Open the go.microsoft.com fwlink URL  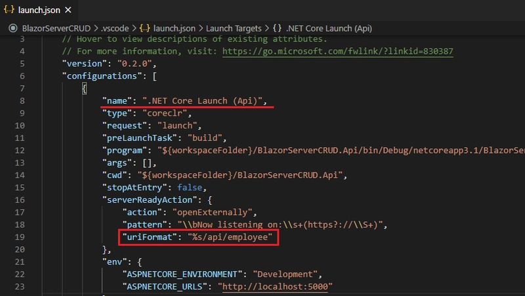coord(338,51)
